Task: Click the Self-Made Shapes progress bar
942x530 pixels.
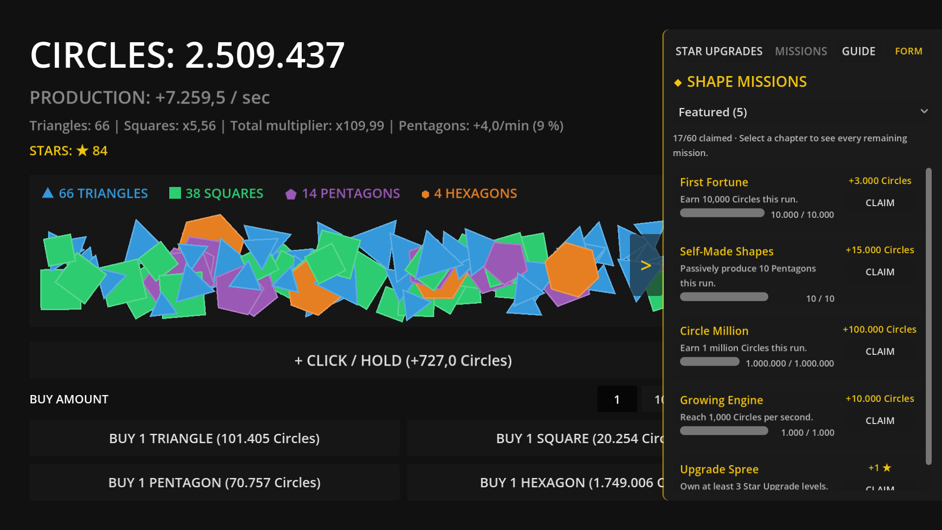Action: pos(724,297)
